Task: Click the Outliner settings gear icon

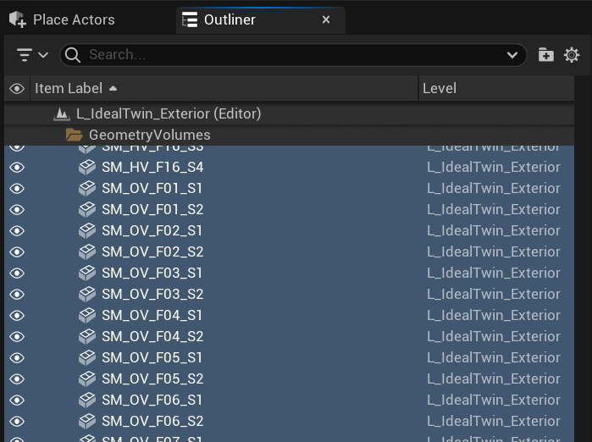Action: 572,55
